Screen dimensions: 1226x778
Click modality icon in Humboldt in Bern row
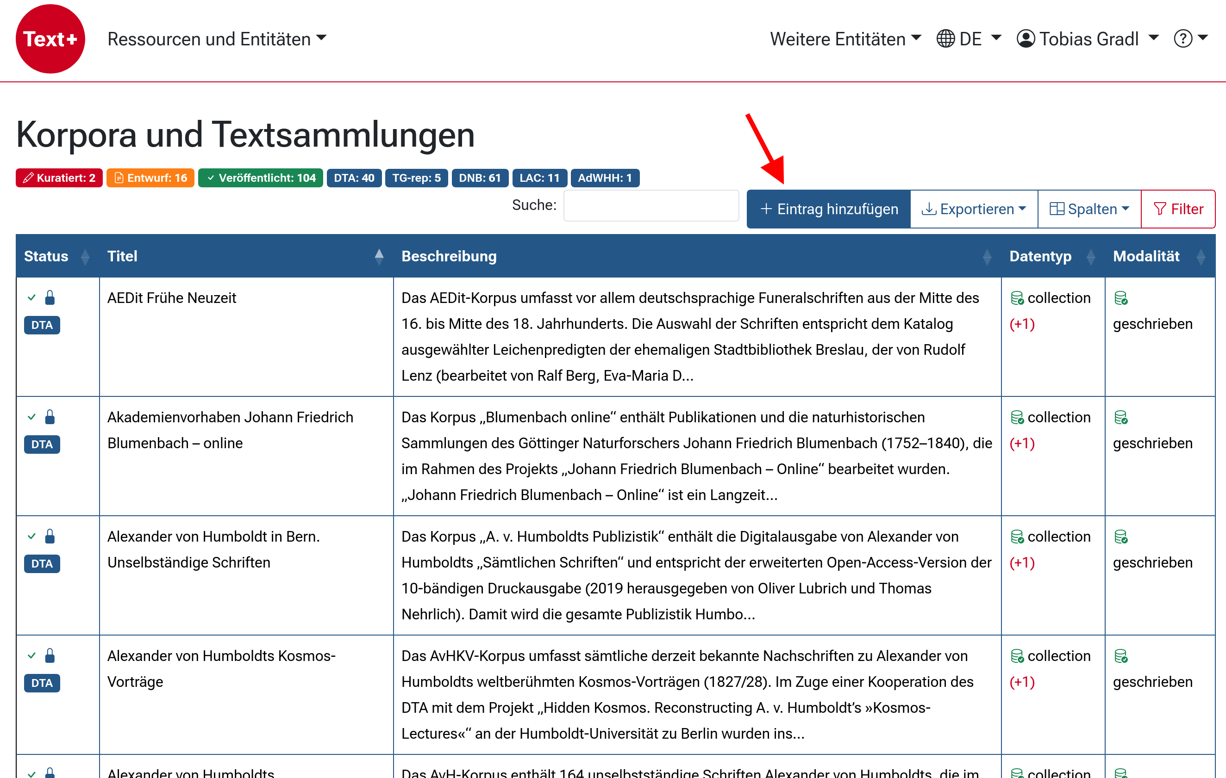click(1120, 537)
